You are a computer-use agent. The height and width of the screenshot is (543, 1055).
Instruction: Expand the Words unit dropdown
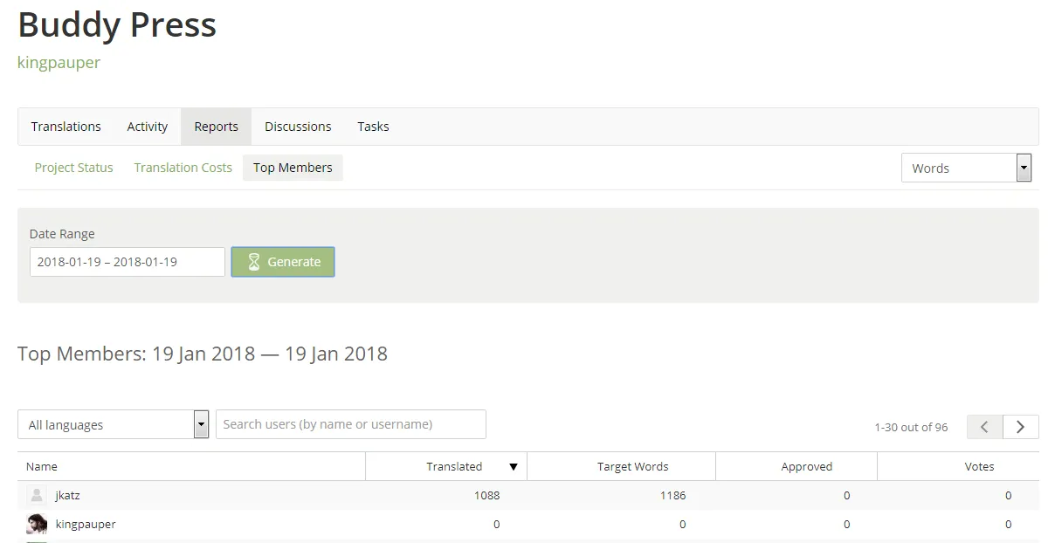967,168
